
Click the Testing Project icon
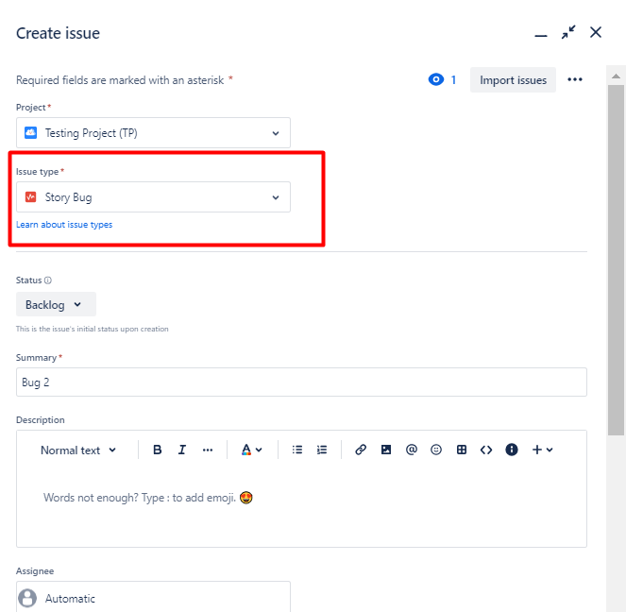point(31,132)
